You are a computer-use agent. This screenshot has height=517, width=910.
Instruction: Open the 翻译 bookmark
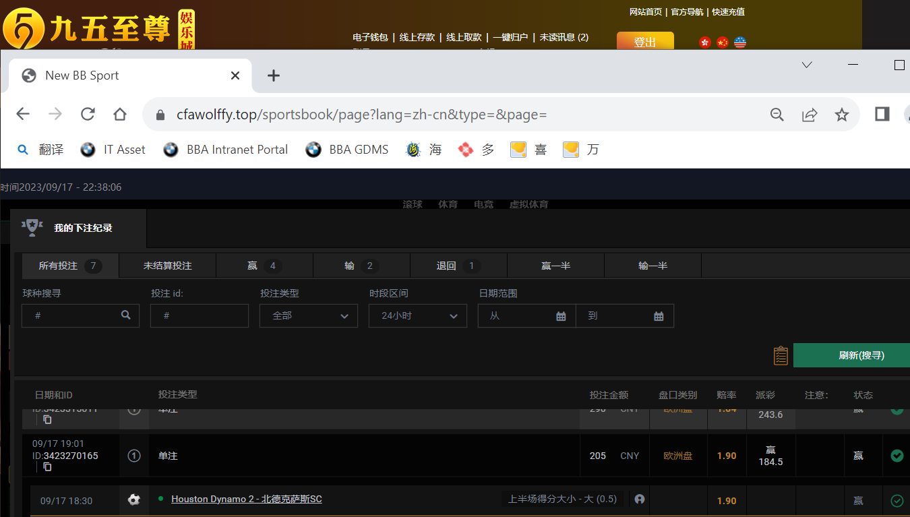pos(41,150)
